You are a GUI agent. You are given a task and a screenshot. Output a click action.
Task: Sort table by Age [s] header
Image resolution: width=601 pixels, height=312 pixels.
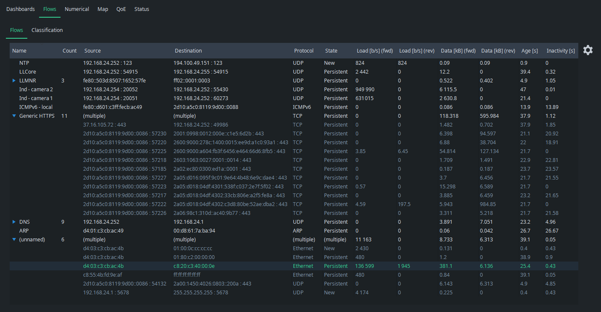point(529,51)
